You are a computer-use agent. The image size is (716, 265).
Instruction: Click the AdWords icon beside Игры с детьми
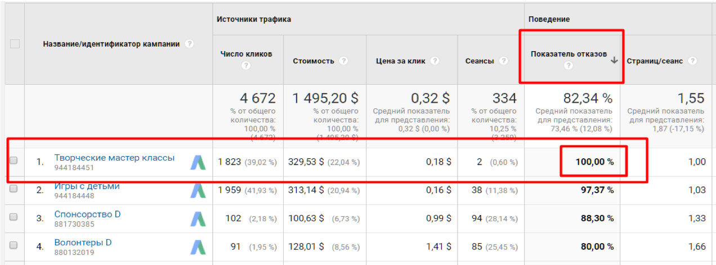pyautogui.click(x=198, y=191)
